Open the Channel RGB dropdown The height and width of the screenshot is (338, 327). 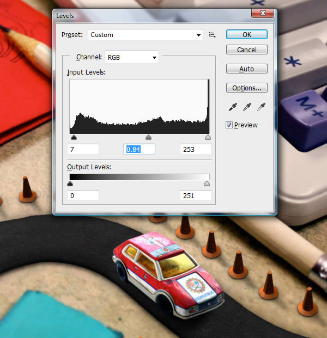point(131,57)
